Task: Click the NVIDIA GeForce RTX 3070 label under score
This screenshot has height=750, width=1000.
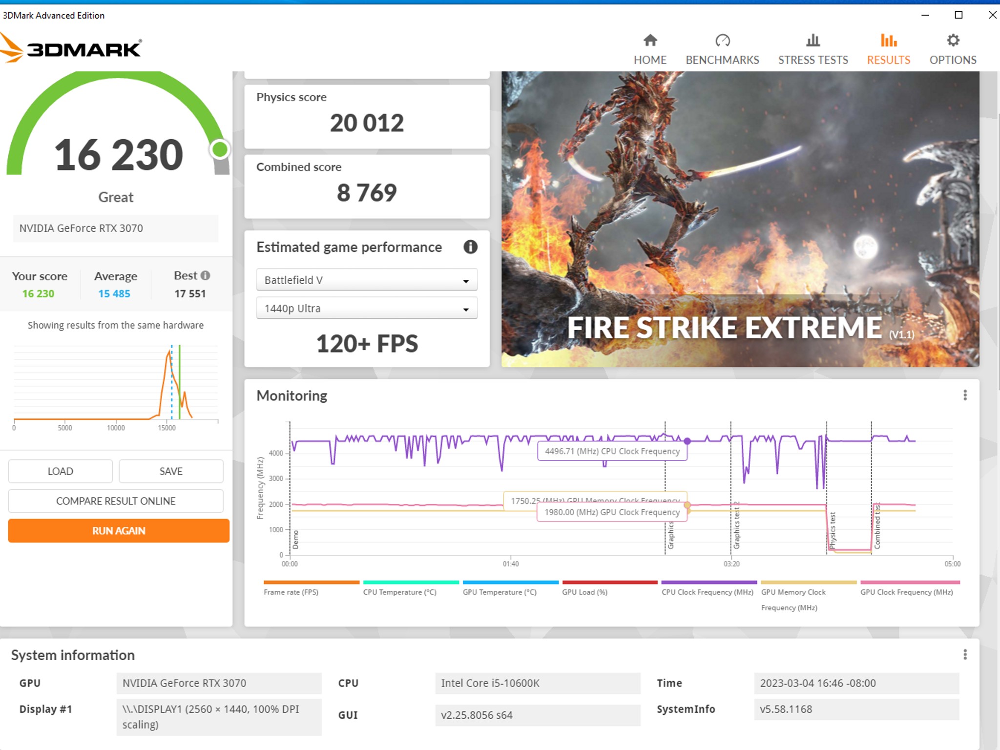Action: point(116,228)
